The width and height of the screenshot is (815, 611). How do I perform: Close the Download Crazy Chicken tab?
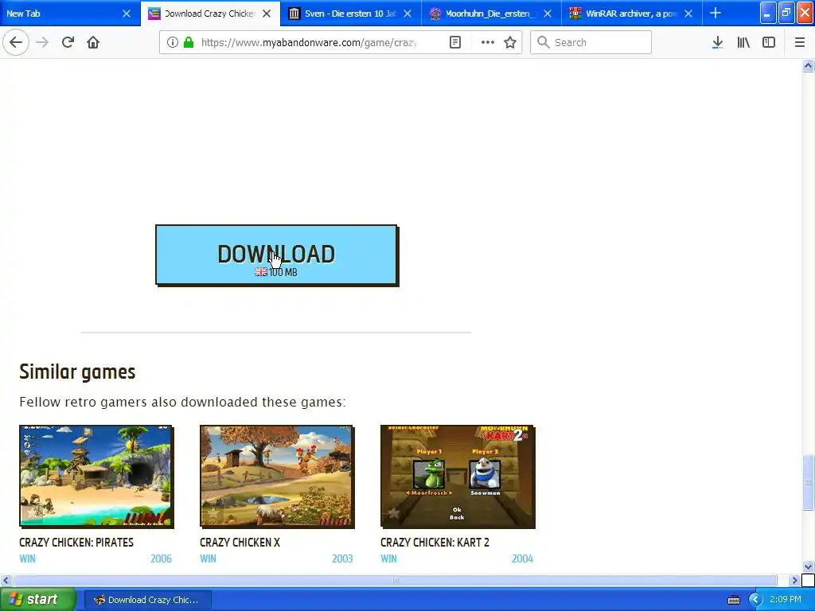pyautogui.click(x=267, y=14)
